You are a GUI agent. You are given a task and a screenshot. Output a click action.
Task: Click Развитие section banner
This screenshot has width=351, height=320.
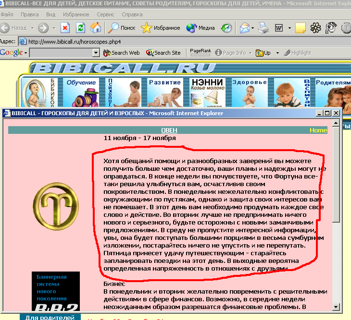(165, 92)
